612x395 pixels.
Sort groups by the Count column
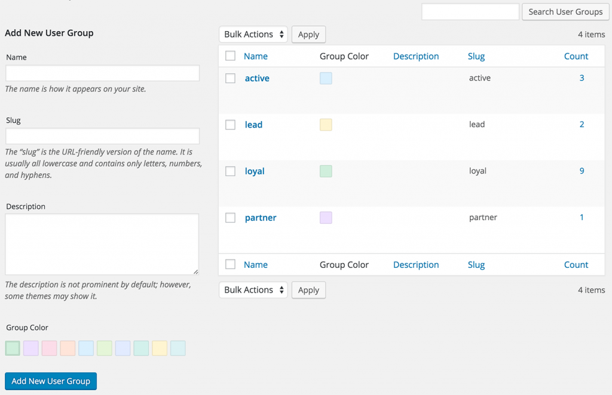(576, 55)
